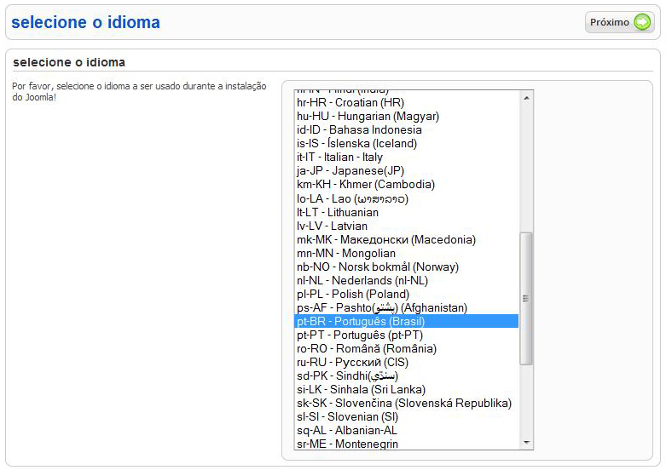Choose ro-RO - Română (România)
The width and height of the screenshot is (666, 470).
coord(406,349)
